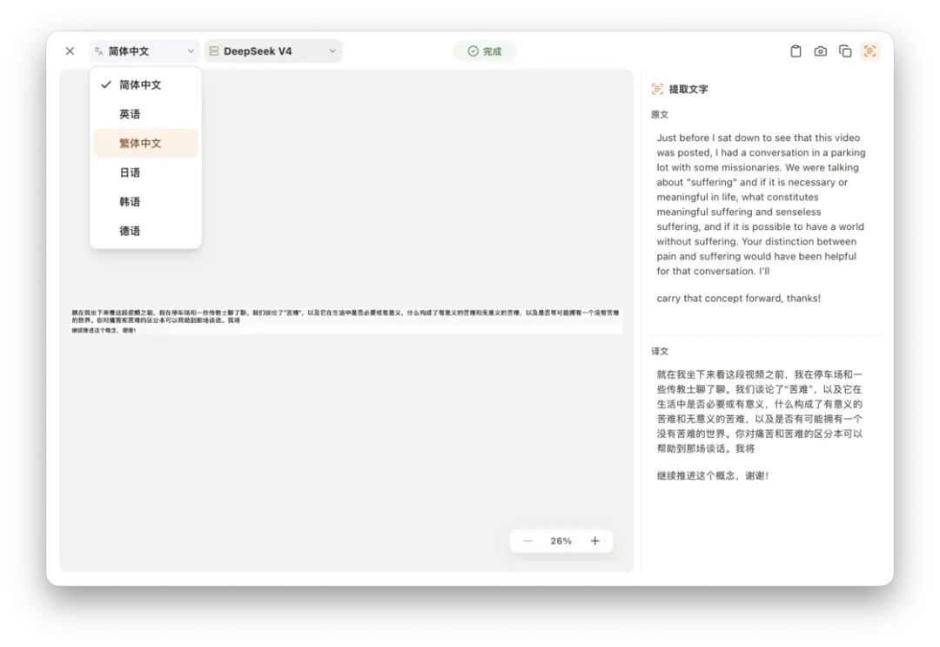
Task: Open the DeepSeek V4 model dropdown
Action: [x=273, y=51]
